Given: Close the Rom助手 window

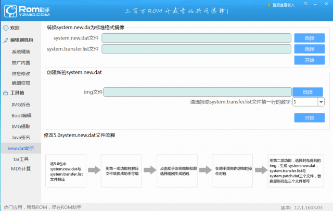Looking at the screenshot, I should coord(326,4).
